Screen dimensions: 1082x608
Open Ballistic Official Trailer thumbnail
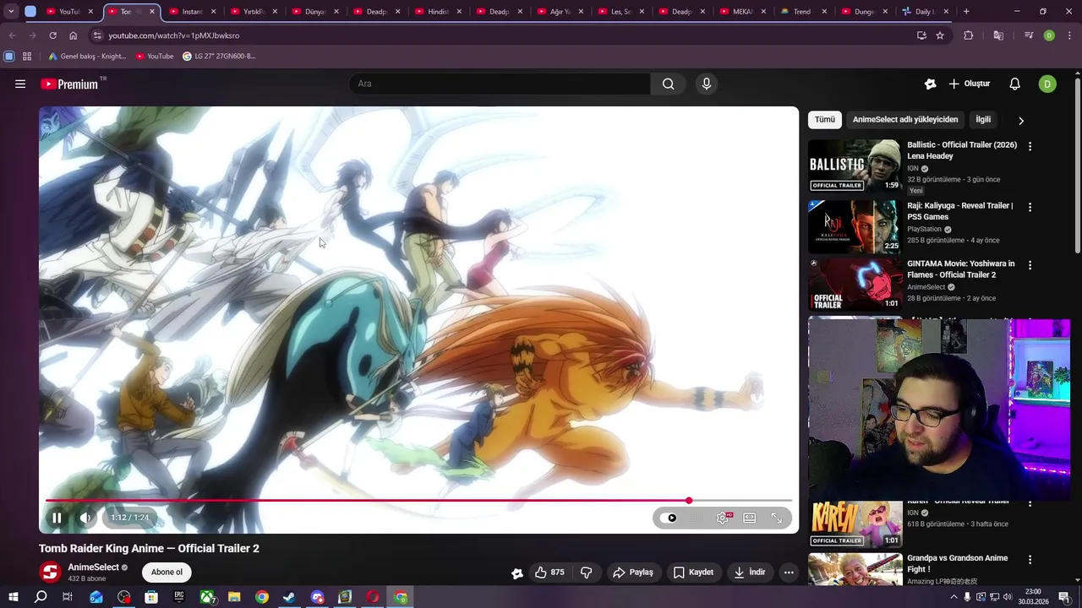pos(855,166)
